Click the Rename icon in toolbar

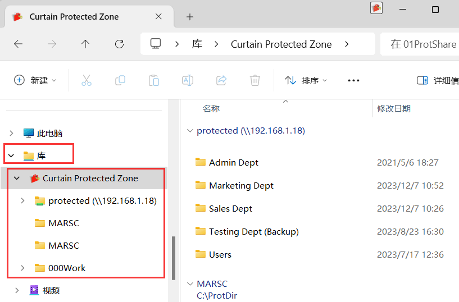point(187,80)
